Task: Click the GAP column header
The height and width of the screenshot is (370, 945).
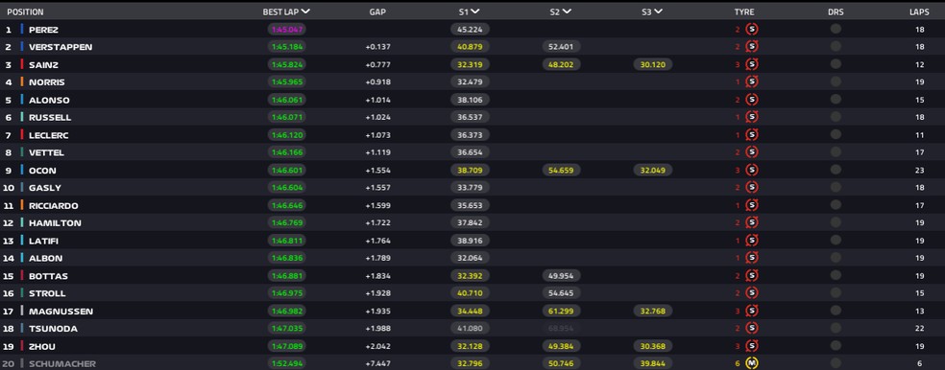Action: 377,12
